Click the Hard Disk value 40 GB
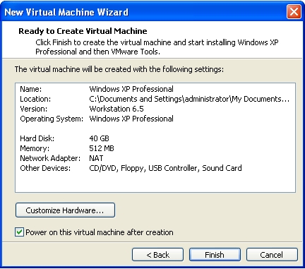The width and height of the screenshot is (305, 269). pyautogui.click(x=99, y=138)
